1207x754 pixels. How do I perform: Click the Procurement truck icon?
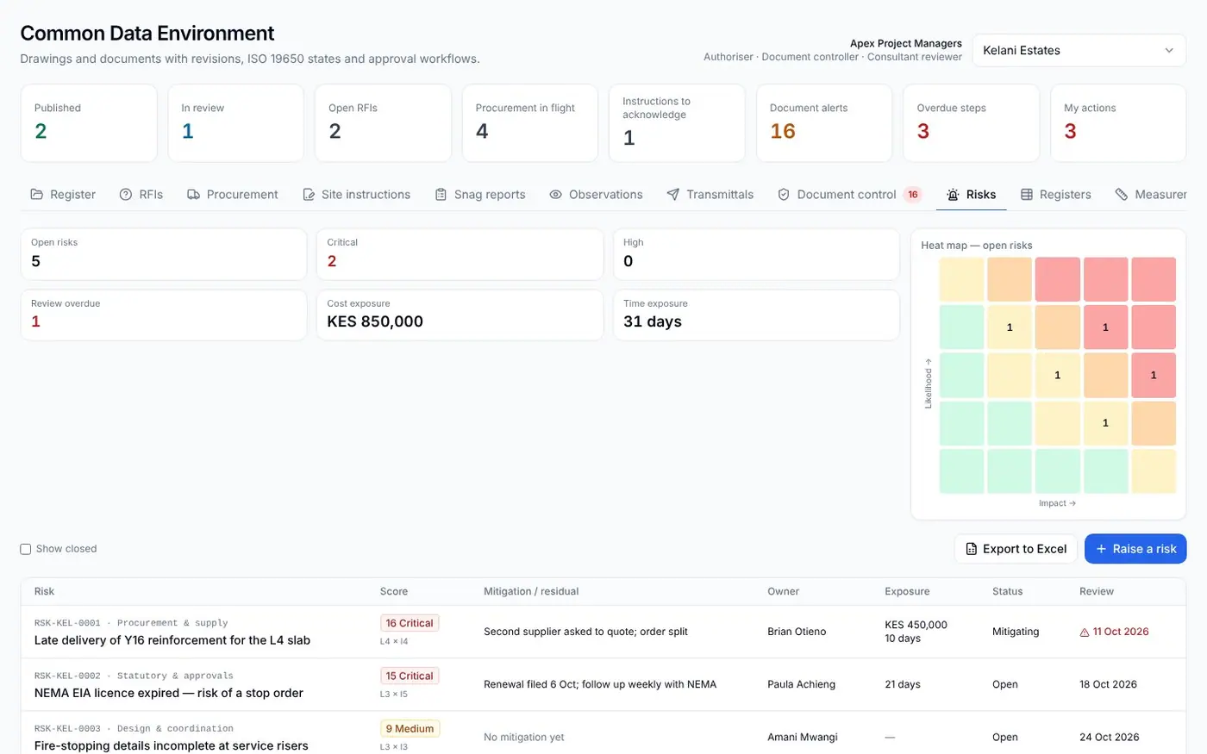coord(193,195)
